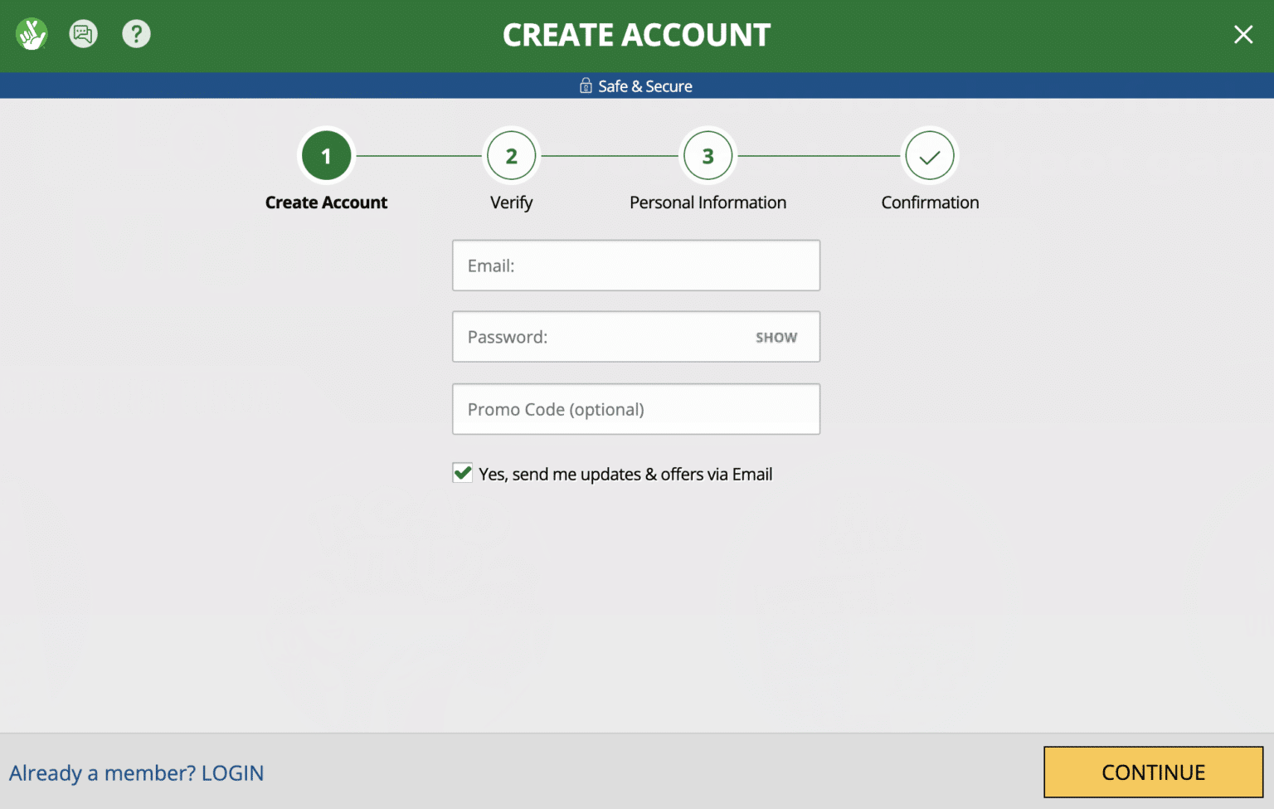
Task: Open help via the question mark icon
Action: (x=136, y=34)
